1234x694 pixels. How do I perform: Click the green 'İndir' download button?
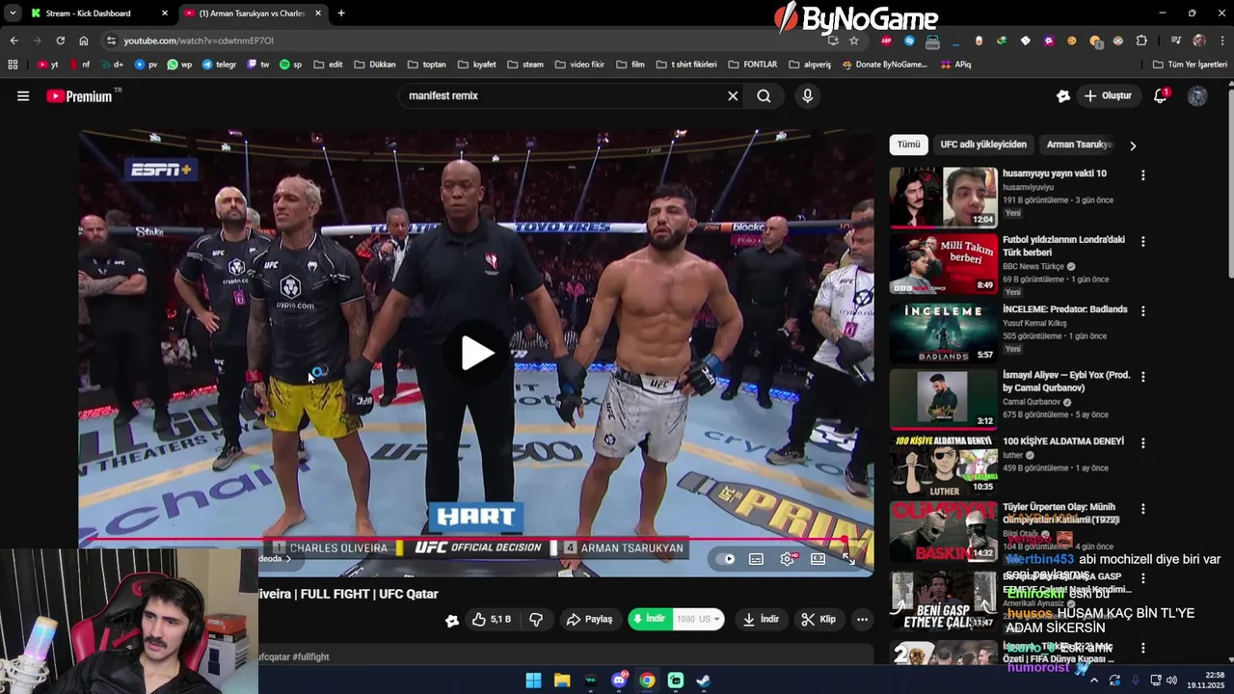click(649, 619)
